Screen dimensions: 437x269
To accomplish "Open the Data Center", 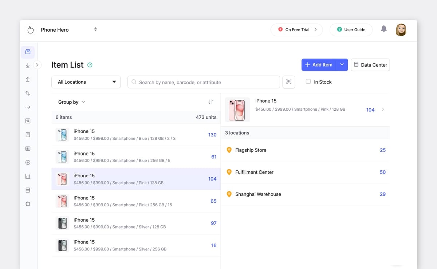I will [x=370, y=65].
